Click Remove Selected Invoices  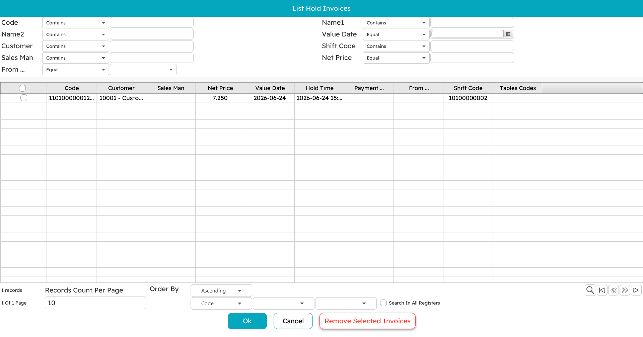(367, 321)
